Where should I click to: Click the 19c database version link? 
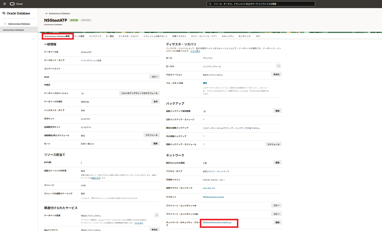[82, 93]
